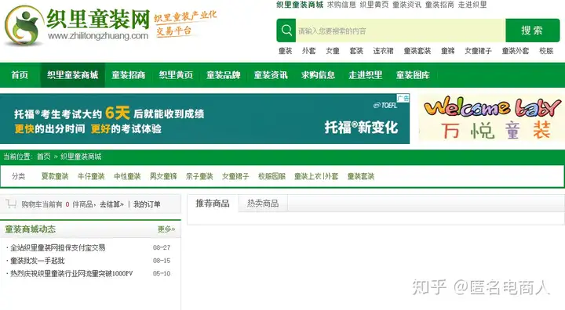Image resolution: width=565 pixels, height=310 pixels.
Task: Click the shopping cart icon
Action: [11, 204]
